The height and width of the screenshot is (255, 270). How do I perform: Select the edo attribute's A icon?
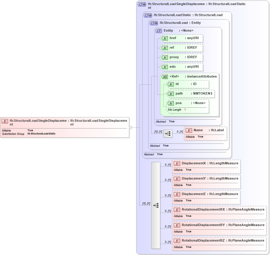click(165, 67)
